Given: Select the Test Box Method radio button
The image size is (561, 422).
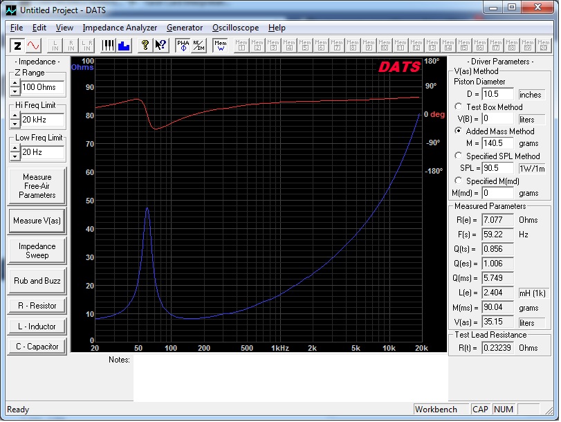Looking at the screenshot, I should click(458, 107).
